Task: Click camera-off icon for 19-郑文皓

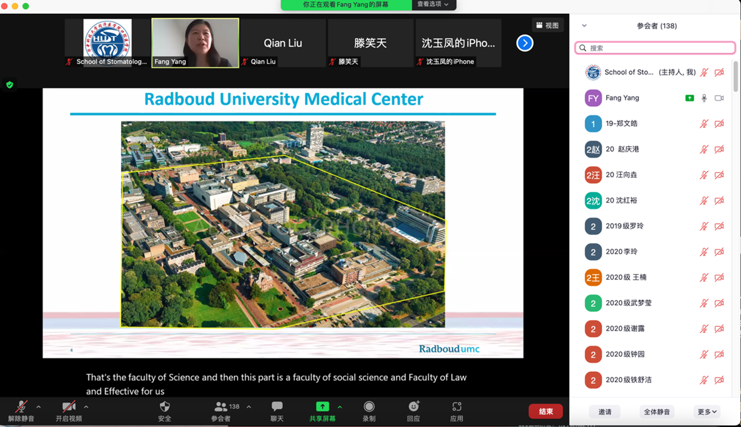Action: pos(719,124)
